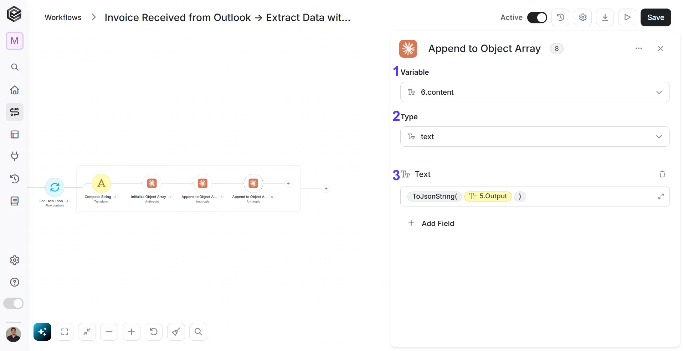The image size is (683, 351).
Task: Open run history in the sidebar
Action: tap(15, 179)
